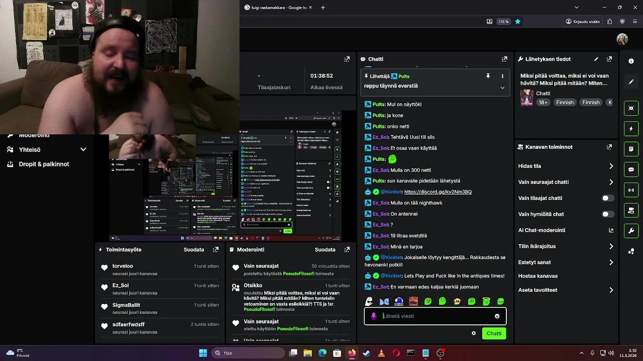Click the purple microphone icon in chat input
Viewport: 643px width, 361px height.
coord(373,316)
